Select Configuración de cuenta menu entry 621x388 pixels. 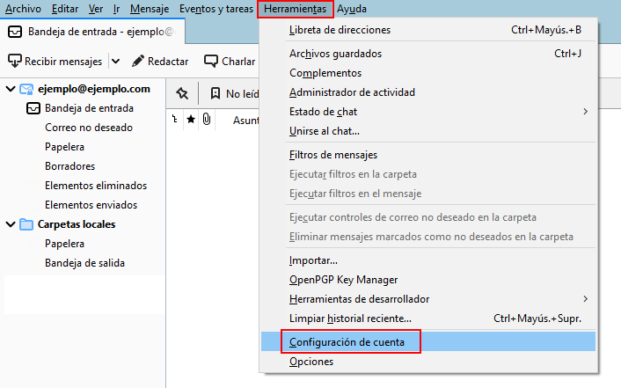[x=347, y=341]
